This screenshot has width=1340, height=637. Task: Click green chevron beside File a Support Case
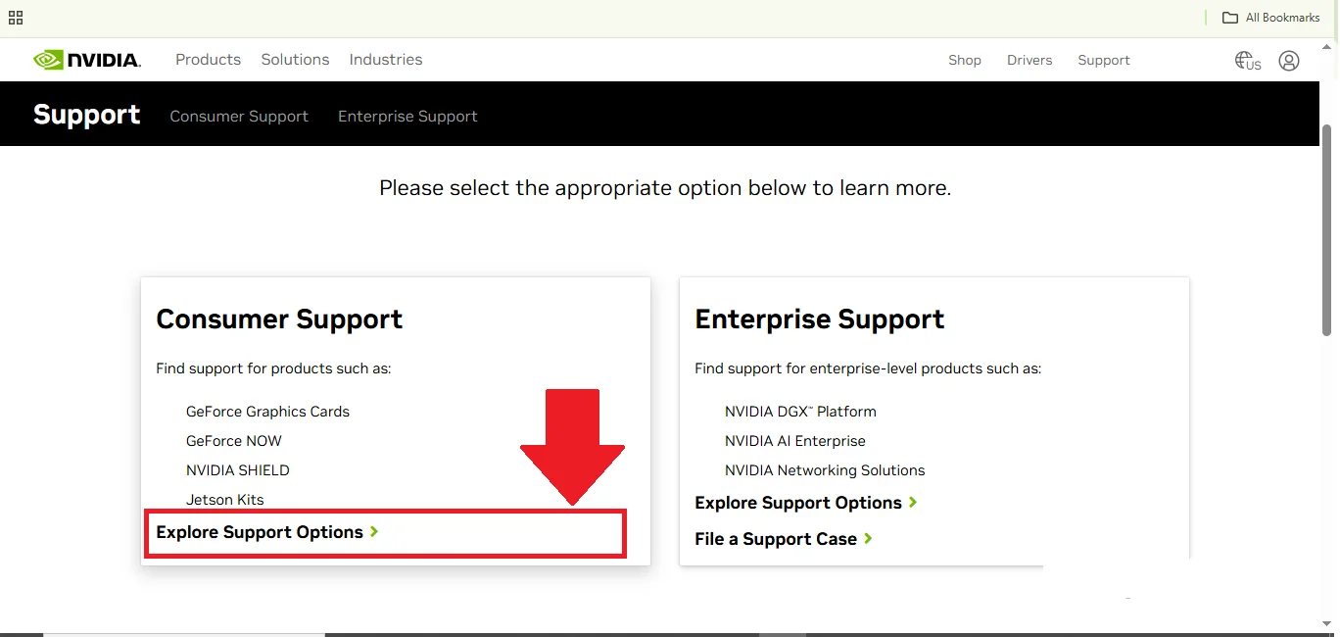pos(868,539)
